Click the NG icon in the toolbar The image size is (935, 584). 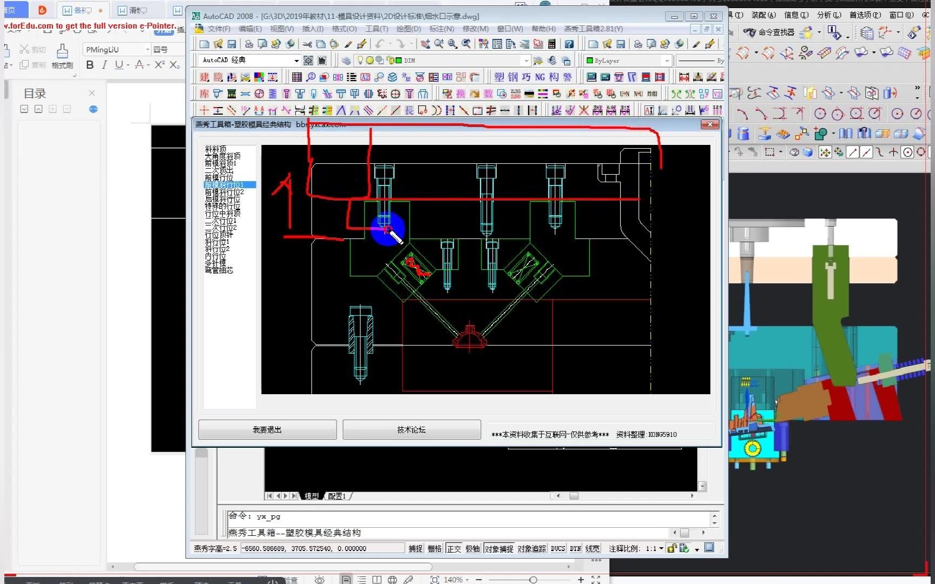pyautogui.click(x=540, y=77)
